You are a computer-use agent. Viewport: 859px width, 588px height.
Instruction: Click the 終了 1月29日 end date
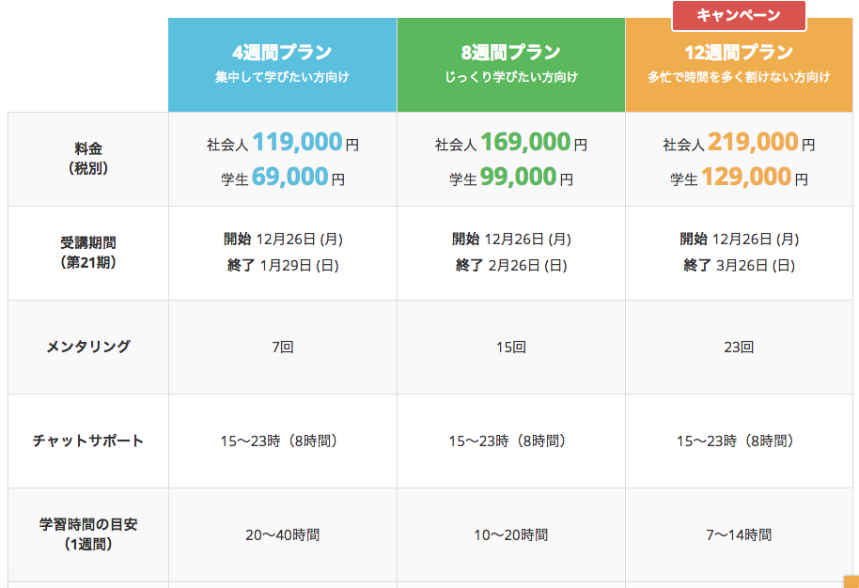283,266
